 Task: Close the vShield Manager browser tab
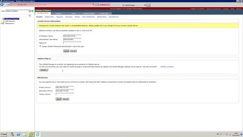click(145, 5)
